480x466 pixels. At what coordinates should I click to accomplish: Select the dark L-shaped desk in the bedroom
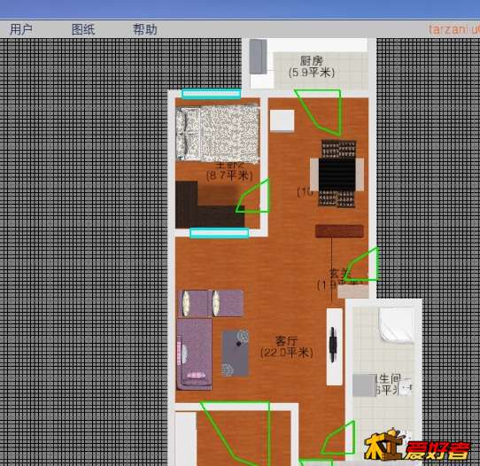(210, 205)
